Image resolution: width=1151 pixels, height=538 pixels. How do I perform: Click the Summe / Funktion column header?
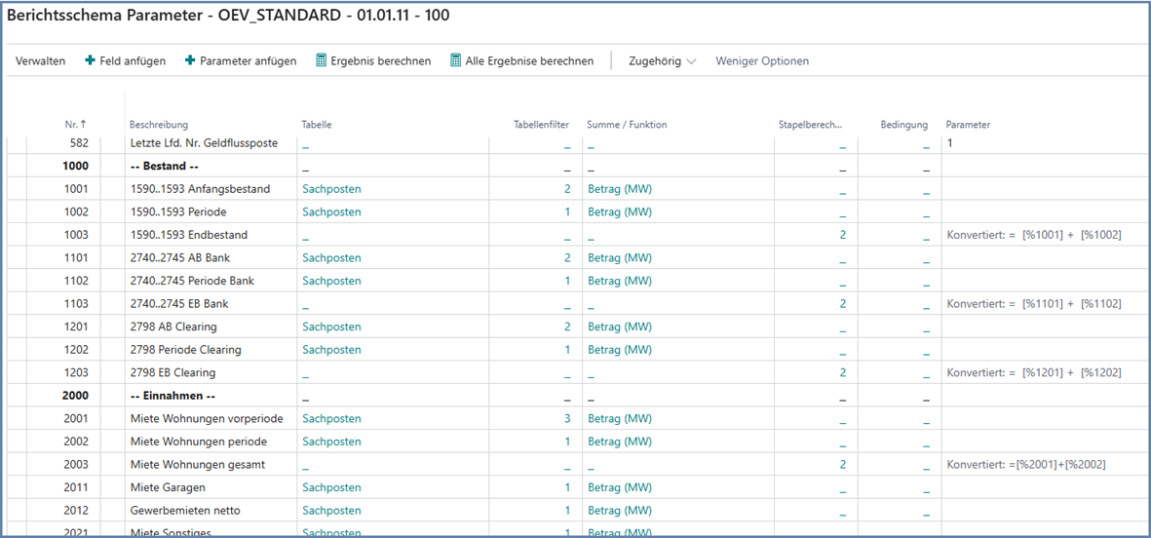627,125
